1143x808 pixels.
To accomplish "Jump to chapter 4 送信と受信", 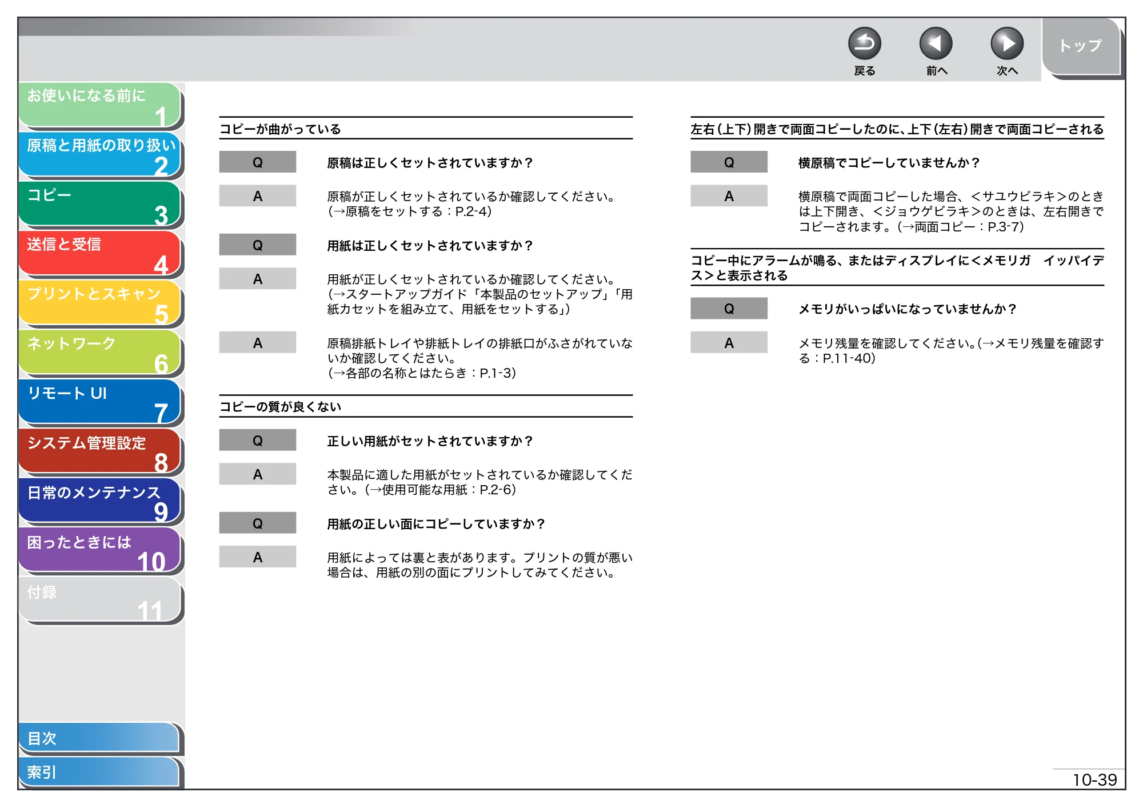I will pyautogui.click(x=100, y=253).
